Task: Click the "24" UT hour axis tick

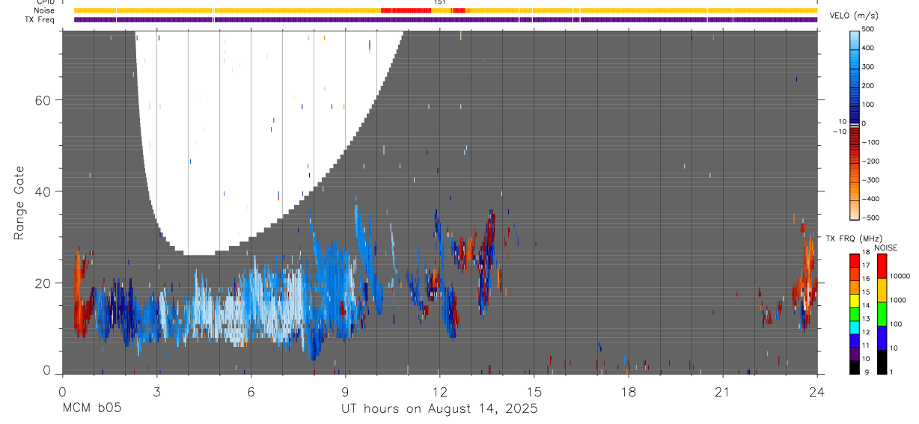Action: pos(817,391)
